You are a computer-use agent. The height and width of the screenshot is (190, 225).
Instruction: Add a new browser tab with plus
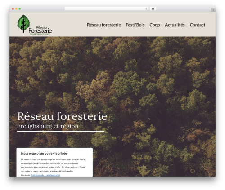point(213,10)
